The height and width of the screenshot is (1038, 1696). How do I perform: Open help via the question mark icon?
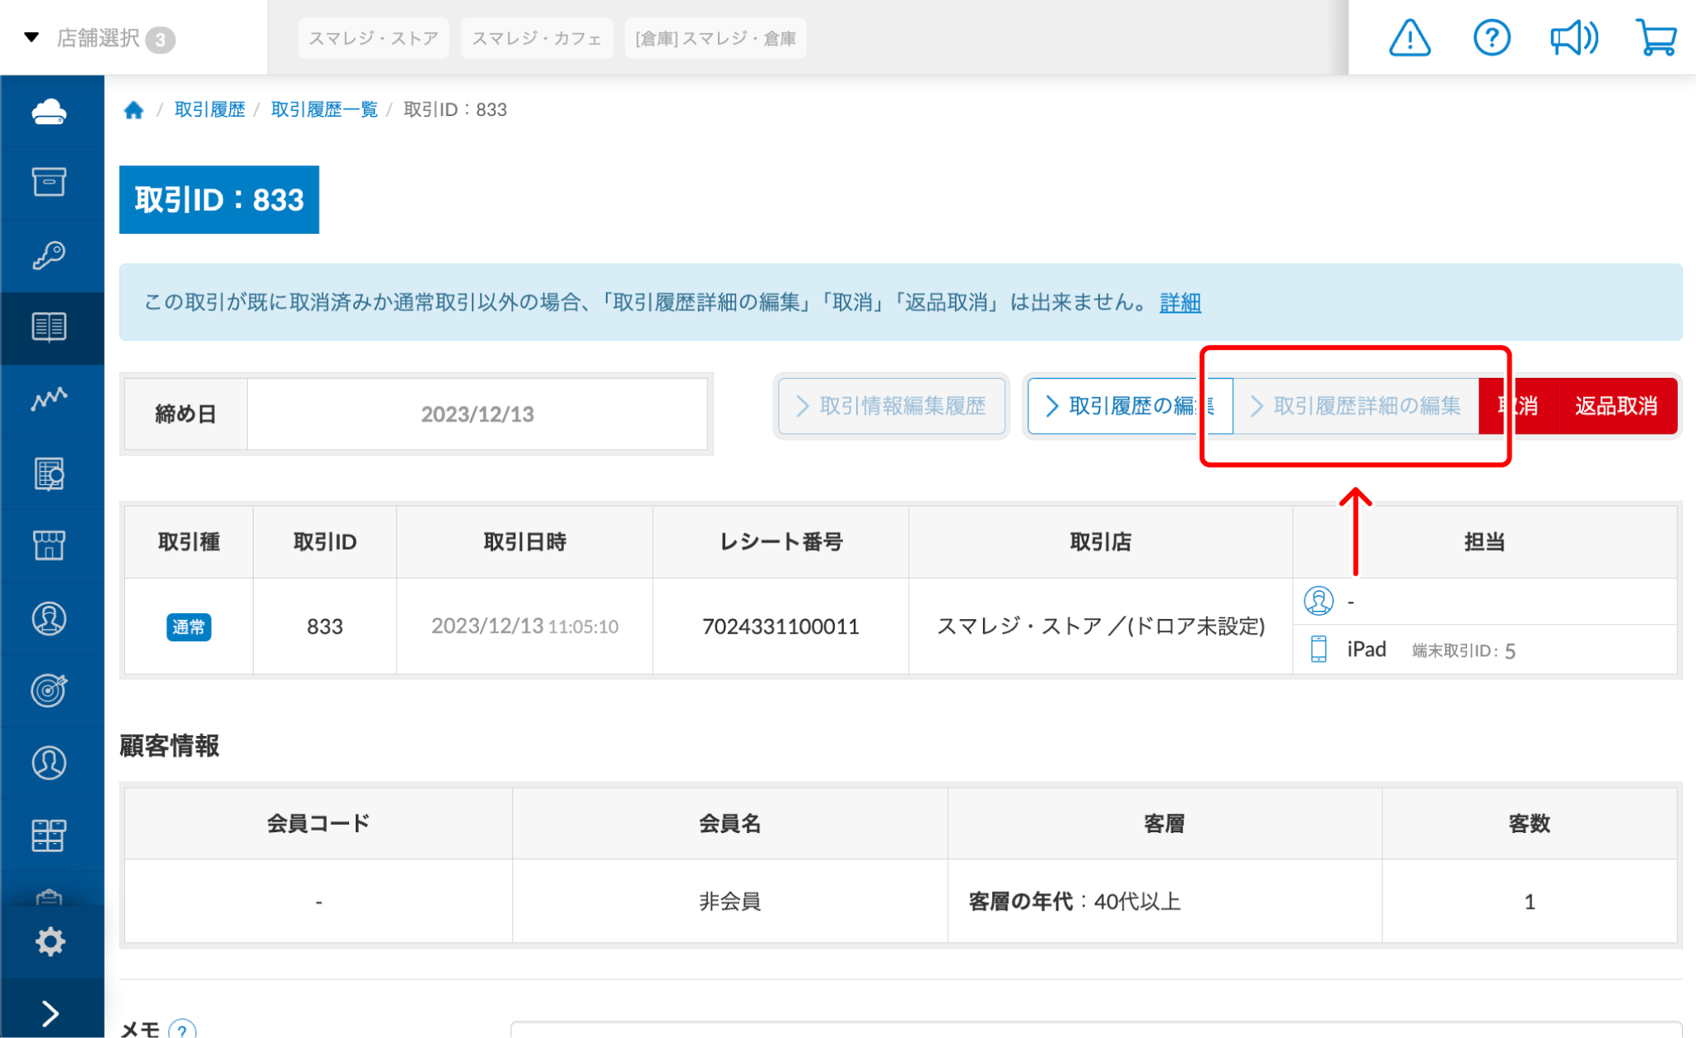[1491, 37]
